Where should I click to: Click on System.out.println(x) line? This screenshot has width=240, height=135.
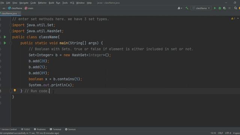(x=51, y=85)
